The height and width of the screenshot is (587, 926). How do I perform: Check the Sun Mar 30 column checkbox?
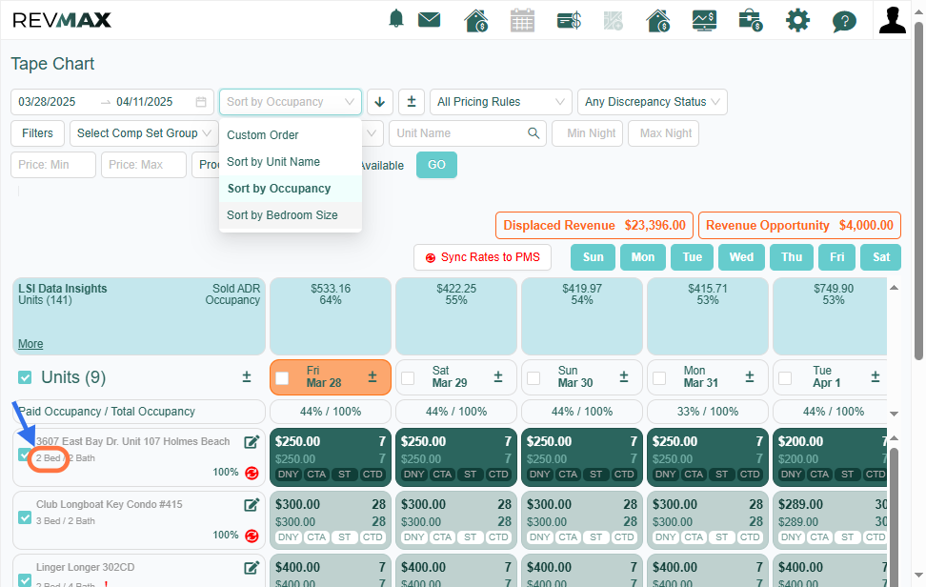533,378
